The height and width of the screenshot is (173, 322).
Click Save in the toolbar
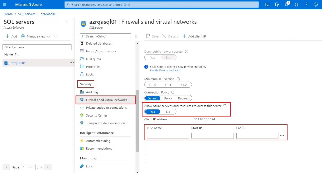152,36
